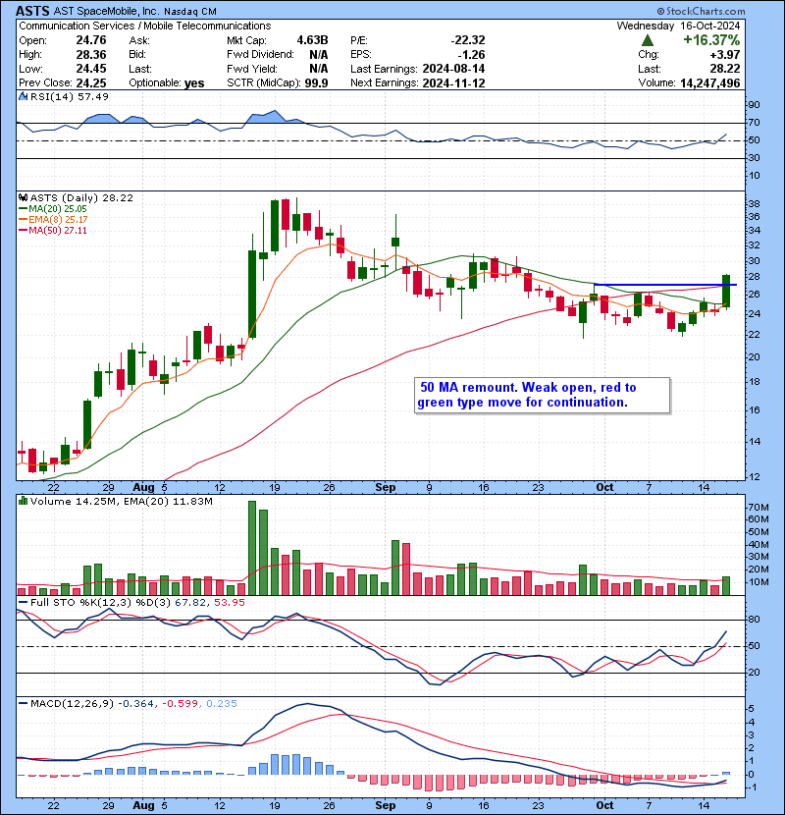Click the Sep label under the price chart
Screen dimensions: 785x815
(x=386, y=488)
